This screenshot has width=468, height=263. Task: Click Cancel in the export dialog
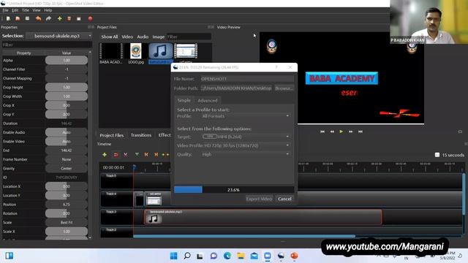point(284,199)
